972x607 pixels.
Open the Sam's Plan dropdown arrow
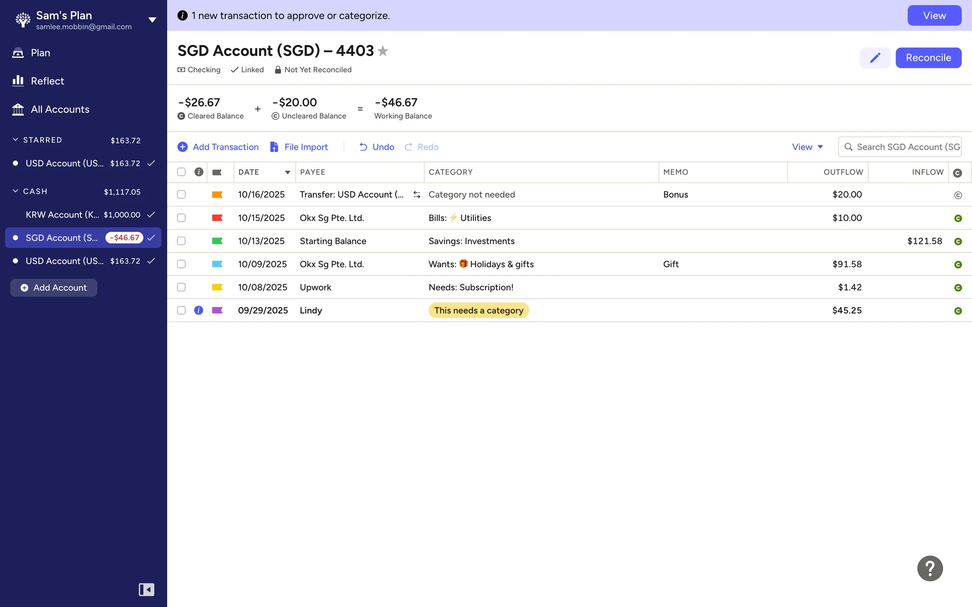(152, 20)
